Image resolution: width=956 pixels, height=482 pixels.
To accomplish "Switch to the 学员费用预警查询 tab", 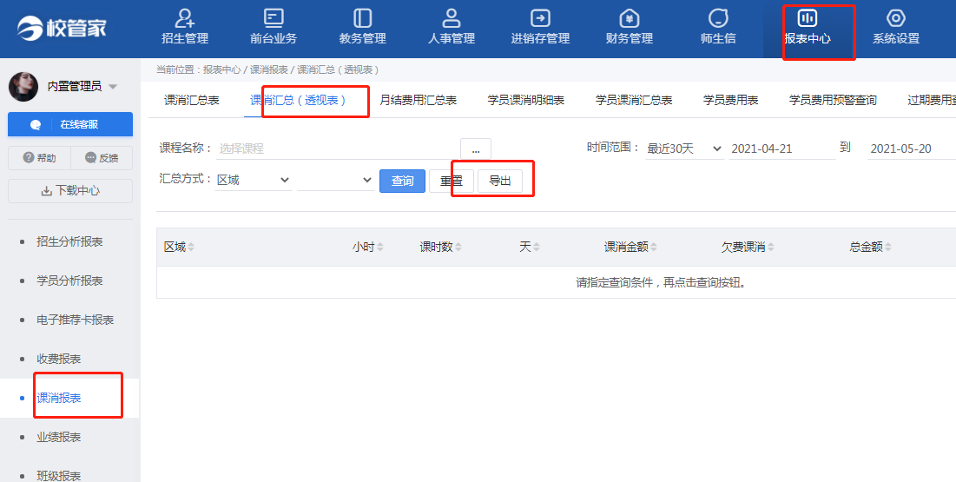I will point(833,100).
